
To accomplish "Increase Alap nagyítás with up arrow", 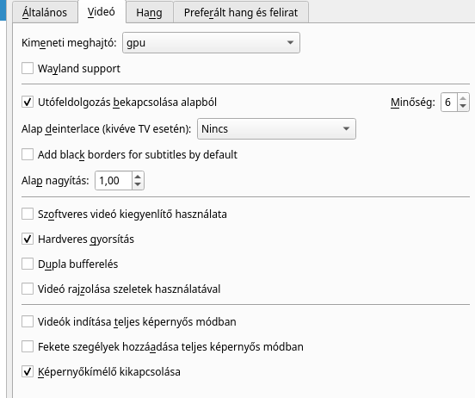I will click(138, 177).
